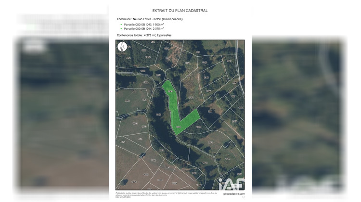Click the procadastre.com link in footer
The image size is (361, 202).
[234, 194]
